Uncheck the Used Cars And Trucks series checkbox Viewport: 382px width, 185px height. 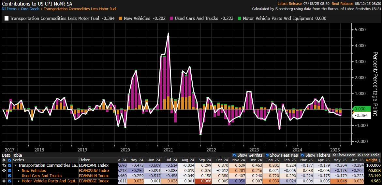click(10, 176)
